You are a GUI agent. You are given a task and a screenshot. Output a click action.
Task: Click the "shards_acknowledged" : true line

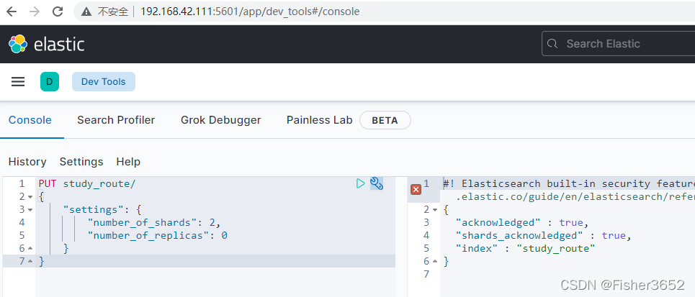[543, 235]
